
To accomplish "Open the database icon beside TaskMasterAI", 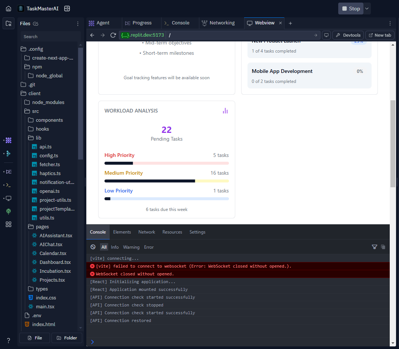I will tap(67, 9).
